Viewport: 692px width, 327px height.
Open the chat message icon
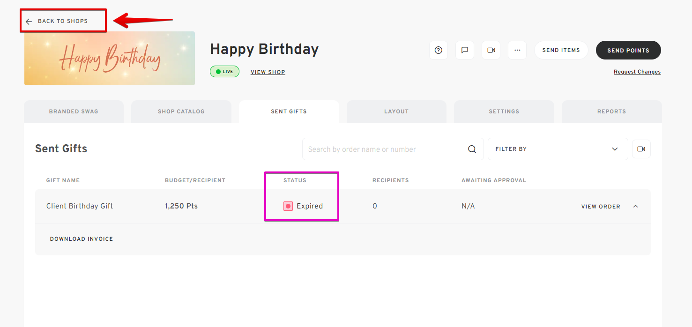pyautogui.click(x=465, y=50)
